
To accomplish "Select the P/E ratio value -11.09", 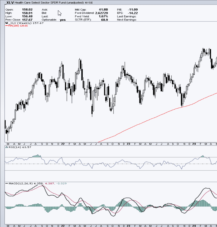I will click(x=132, y=10).
